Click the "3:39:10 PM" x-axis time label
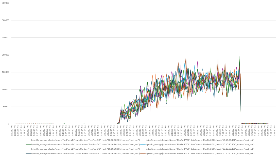279x157 pixels. coord(274,131)
